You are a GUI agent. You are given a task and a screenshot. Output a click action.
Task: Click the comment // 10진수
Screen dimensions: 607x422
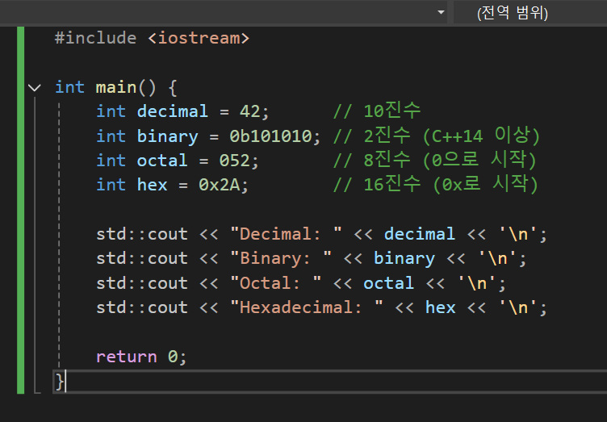click(x=377, y=111)
